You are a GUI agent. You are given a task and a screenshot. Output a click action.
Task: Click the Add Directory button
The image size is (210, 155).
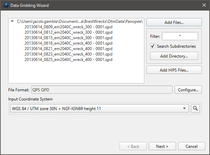174,56
